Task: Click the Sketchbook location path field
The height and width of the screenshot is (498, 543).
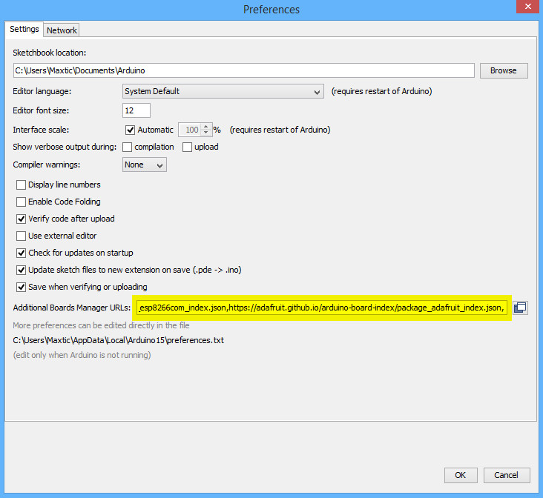Action: [x=244, y=70]
